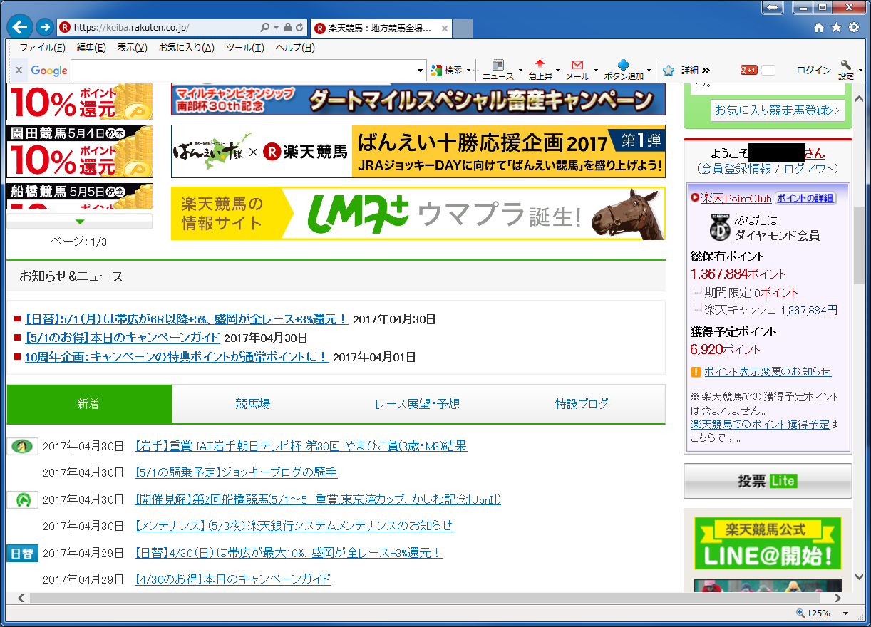This screenshot has width=871, height=627.
Task: Open the 楽天競馬公式 LINE@開始 banner
Action: 768,543
